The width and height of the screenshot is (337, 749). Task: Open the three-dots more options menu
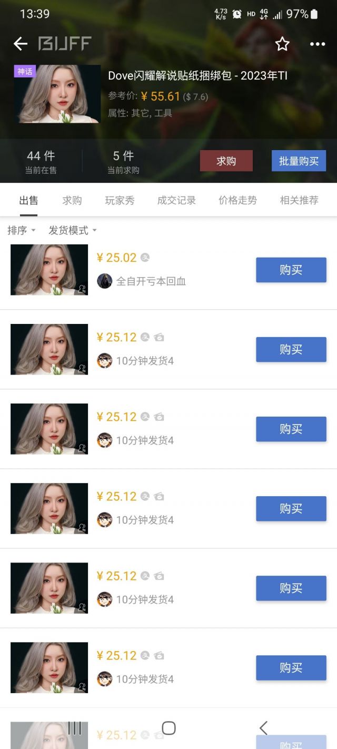coord(318,44)
